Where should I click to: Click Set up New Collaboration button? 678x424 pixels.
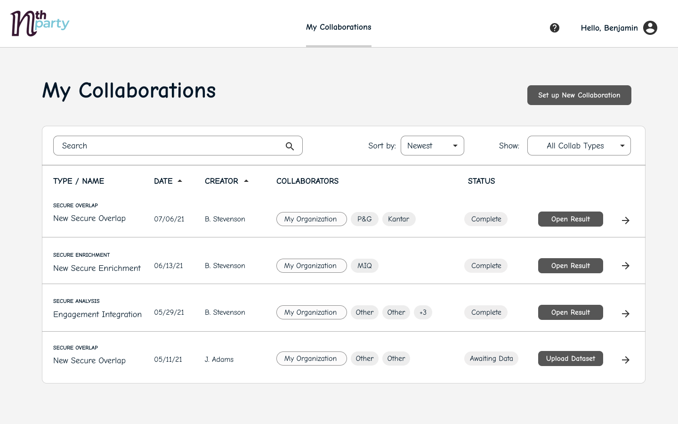pos(579,95)
